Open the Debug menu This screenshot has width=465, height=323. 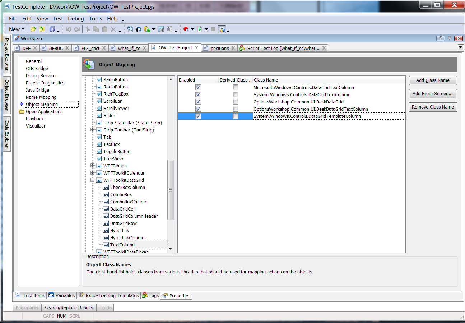(x=76, y=19)
